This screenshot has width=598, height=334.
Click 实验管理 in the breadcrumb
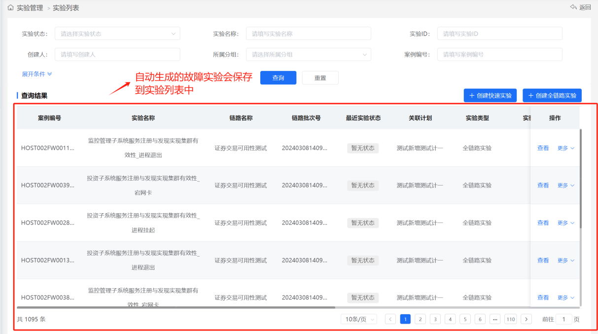coord(30,7)
